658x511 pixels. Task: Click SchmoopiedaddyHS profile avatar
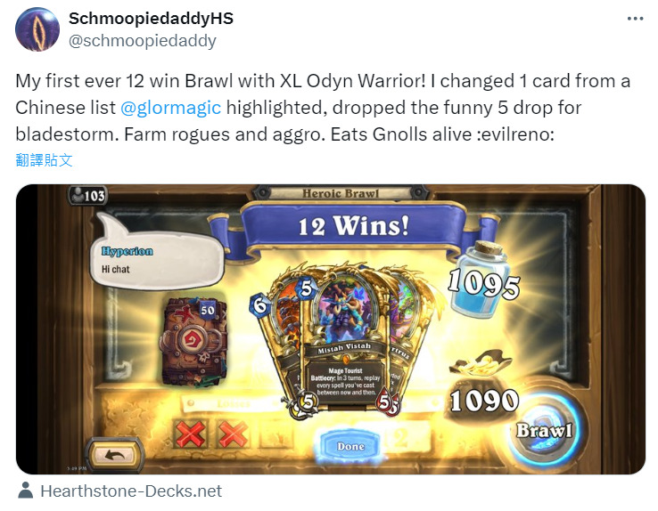[37, 29]
